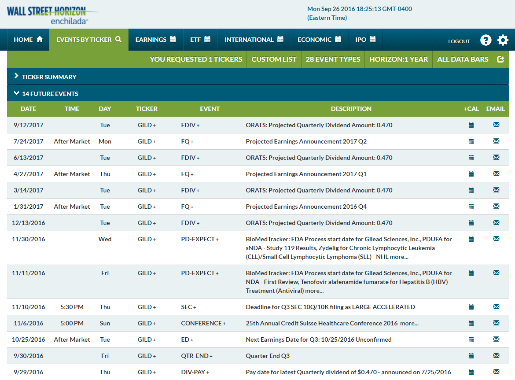Click the LOGOUT button

click(459, 41)
